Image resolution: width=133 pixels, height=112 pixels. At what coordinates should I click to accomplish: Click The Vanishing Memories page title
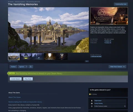click(x=23, y=4)
